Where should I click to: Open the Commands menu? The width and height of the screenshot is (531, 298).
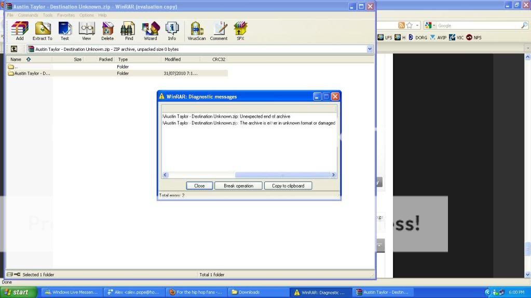(x=28, y=15)
